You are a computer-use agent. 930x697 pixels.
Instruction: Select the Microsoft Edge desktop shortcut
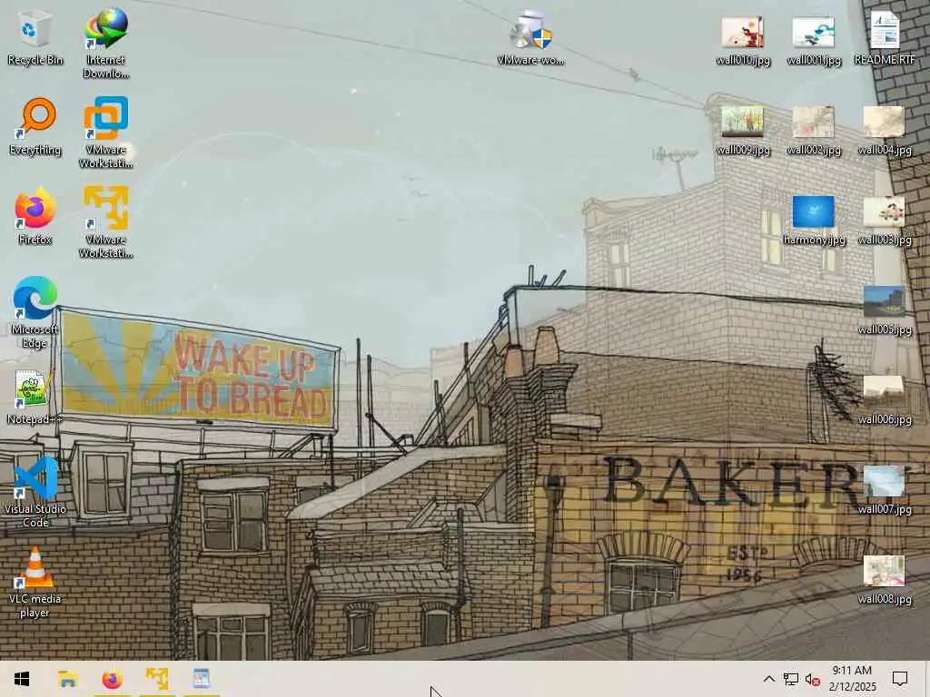(x=35, y=312)
